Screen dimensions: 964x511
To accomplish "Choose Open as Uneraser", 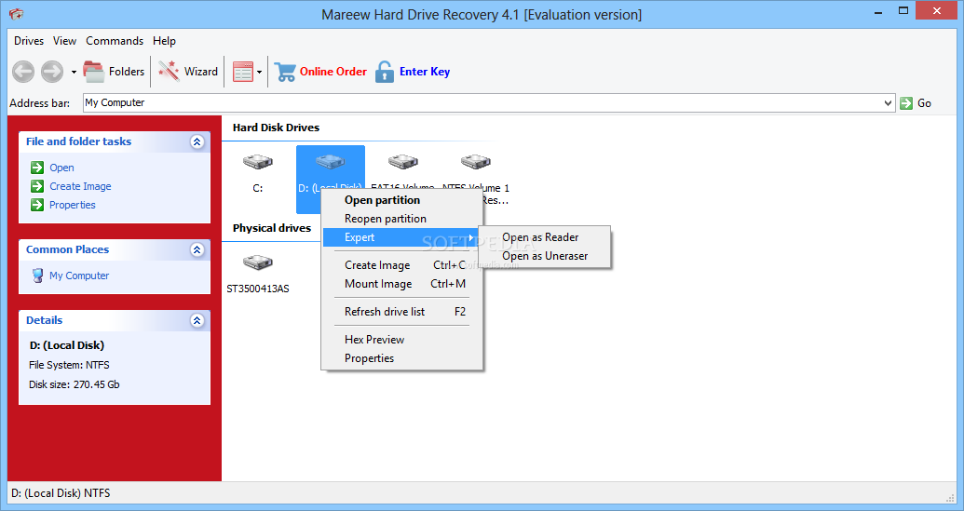I will pyautogui.click(x=545, y=256).
